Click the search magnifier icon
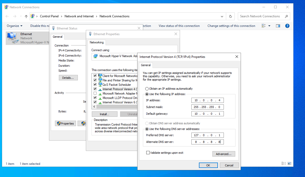The height and width of the screenshot is (177, 305). (x=286, y=17)
